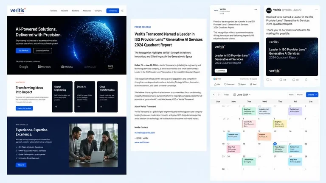Open three-dots menu on Veritis tweet

316,10
